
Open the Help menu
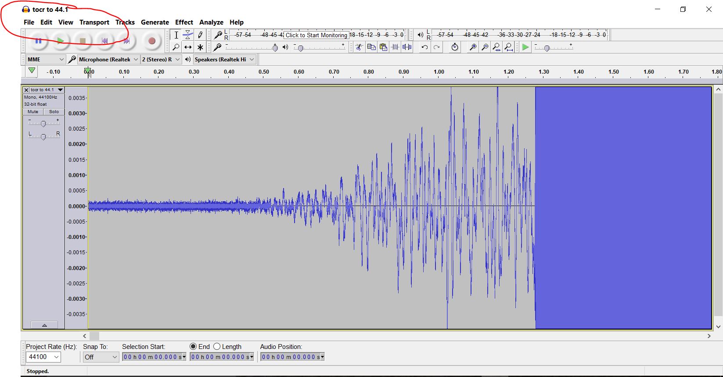click(237, 22)
